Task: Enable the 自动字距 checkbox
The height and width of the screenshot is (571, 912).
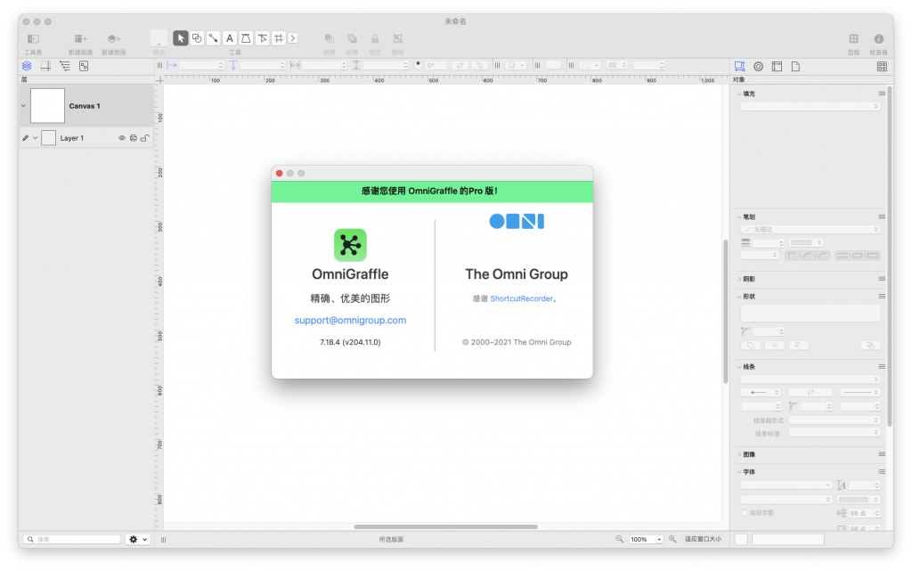Action: (x=744, y=513)
